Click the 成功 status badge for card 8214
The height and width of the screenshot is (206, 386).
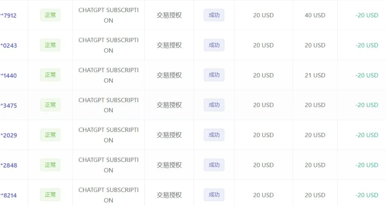click(214, 195)
